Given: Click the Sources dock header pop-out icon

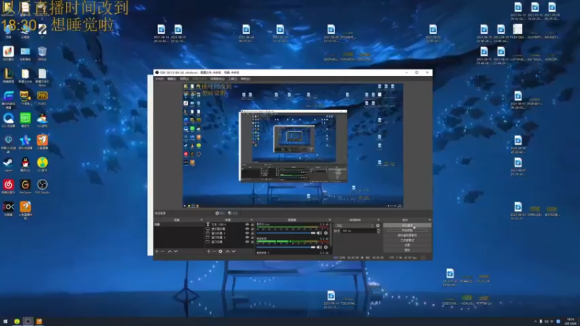Looking at the screenshot, I should tap(252, 220).
